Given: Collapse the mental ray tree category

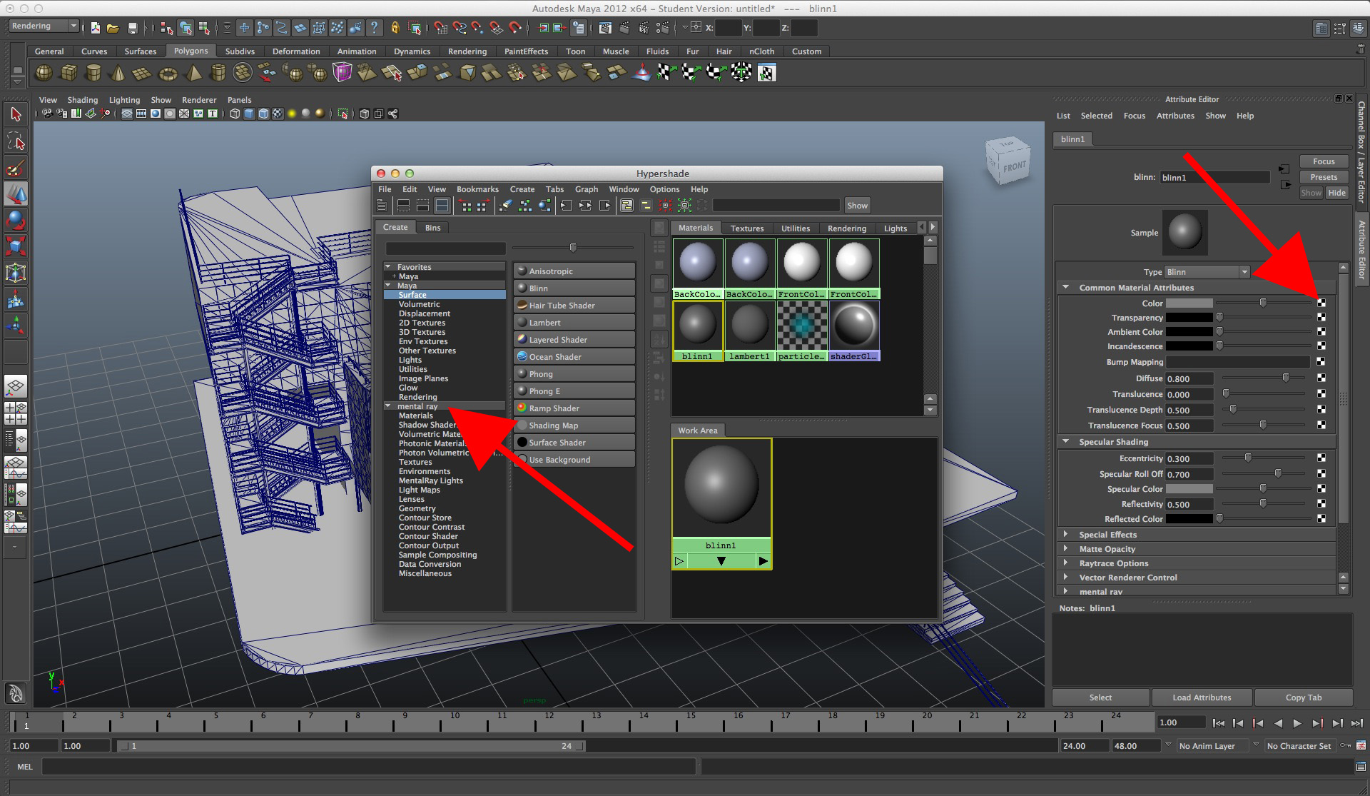Looking at the screenshot, I should [x=388, y=406].
